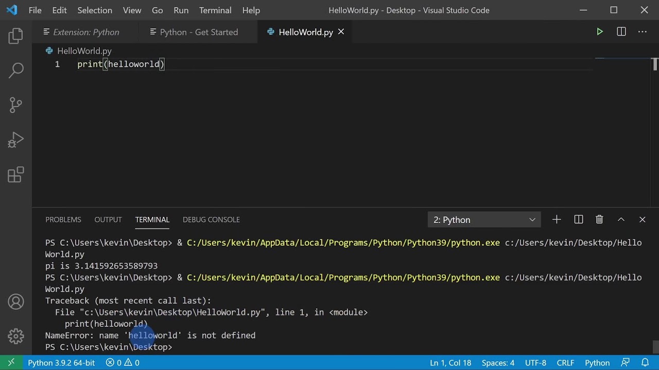Open the Go menu
The image size is (659, 370).
(158, 10)
